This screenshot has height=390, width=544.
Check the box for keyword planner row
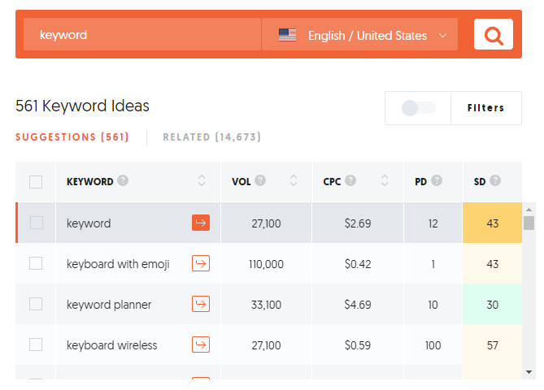[x=36, y=304]
